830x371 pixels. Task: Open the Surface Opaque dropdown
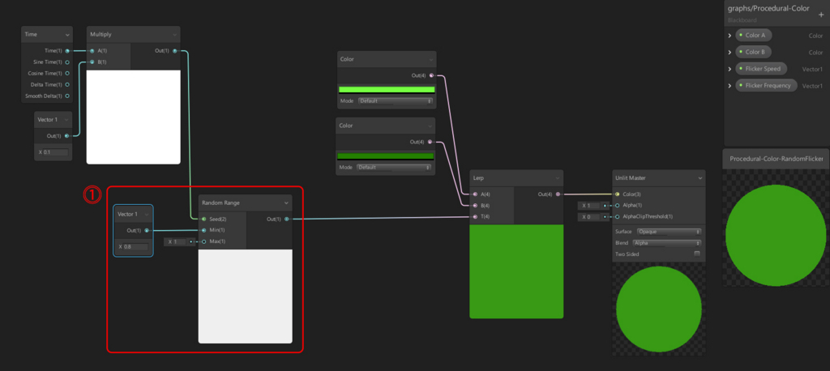click(669, 232)
